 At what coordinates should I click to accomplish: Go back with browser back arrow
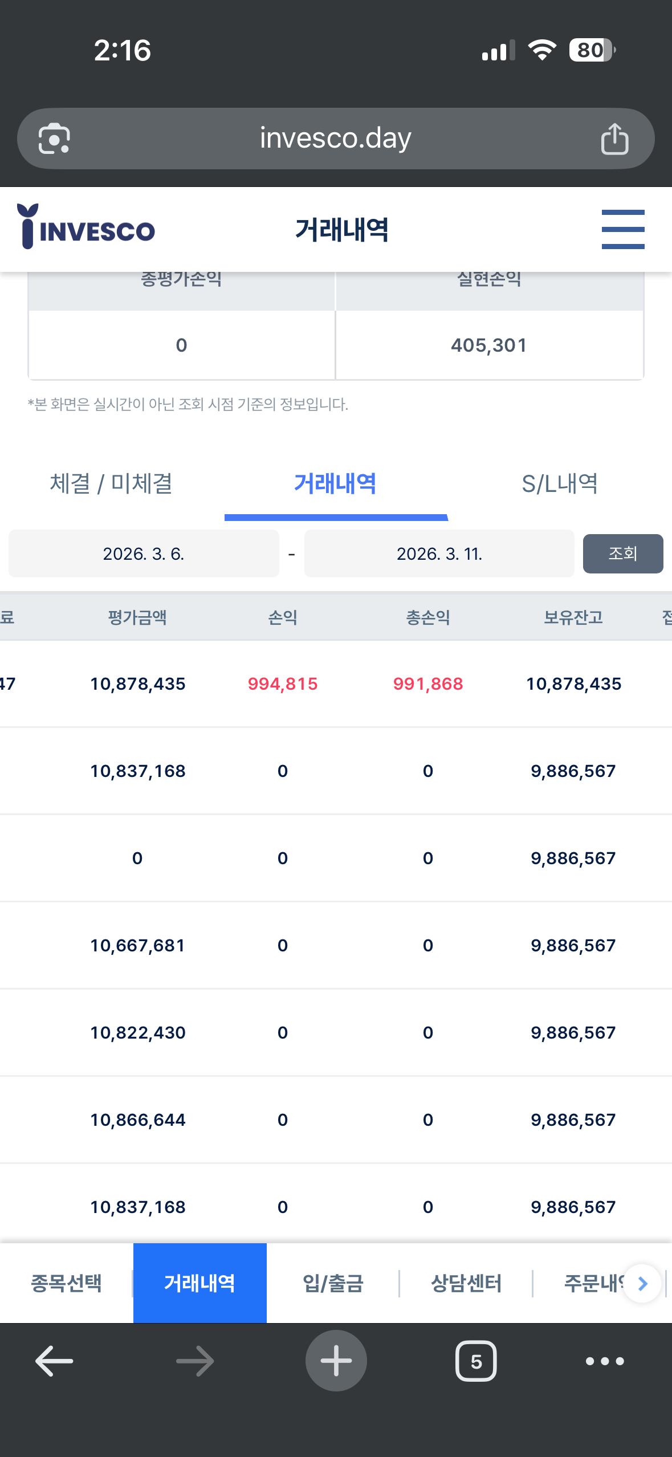[54, 1361]
